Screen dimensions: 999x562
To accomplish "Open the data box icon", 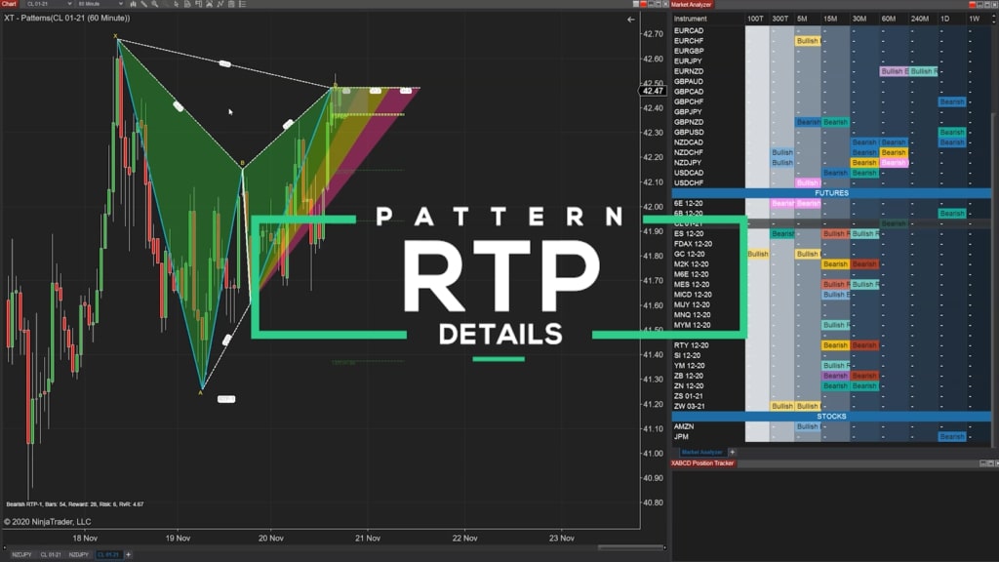I will click(x=187, y=4).
